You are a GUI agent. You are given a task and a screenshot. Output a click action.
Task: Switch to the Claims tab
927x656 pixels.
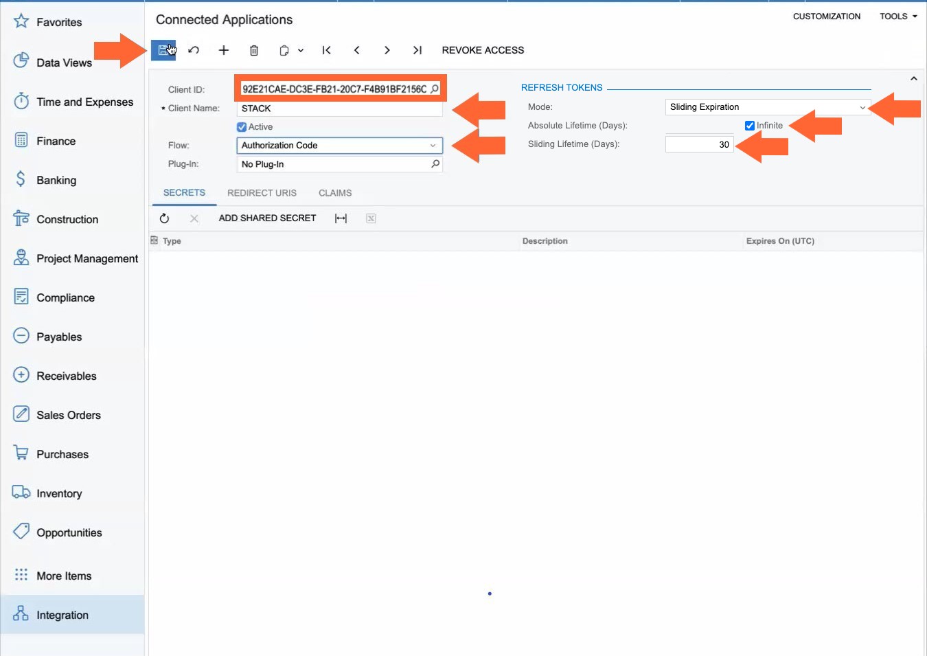coord(335,193)
